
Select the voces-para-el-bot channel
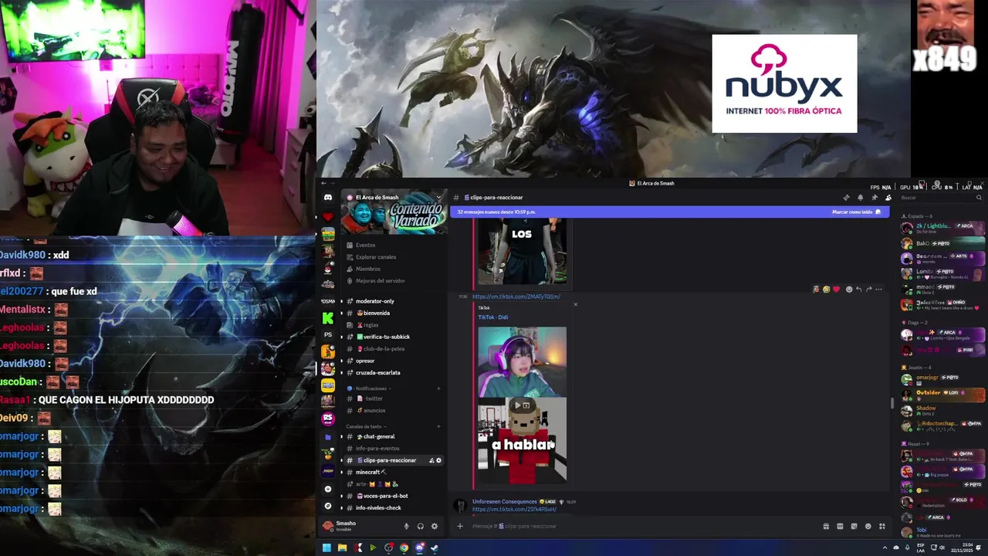pos(394,496)
